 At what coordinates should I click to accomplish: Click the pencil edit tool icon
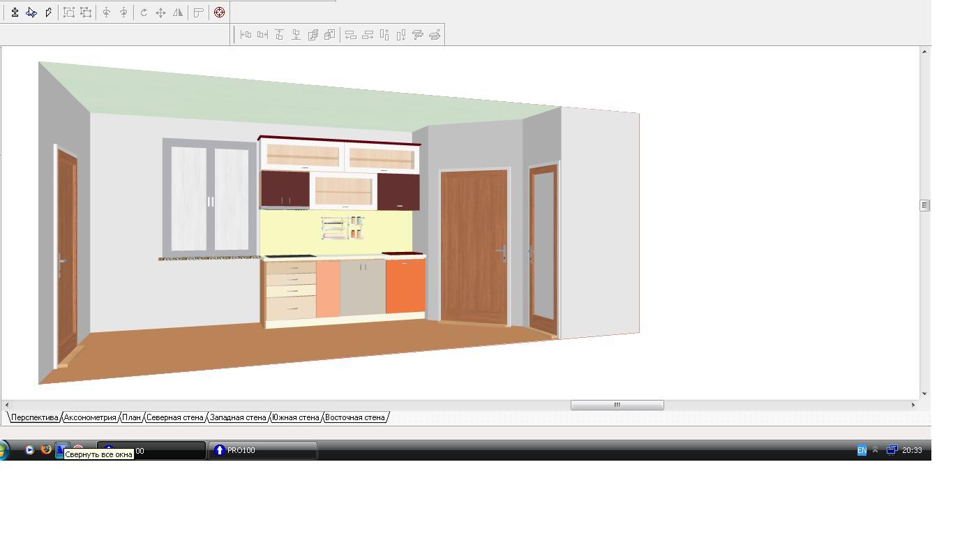48,13
